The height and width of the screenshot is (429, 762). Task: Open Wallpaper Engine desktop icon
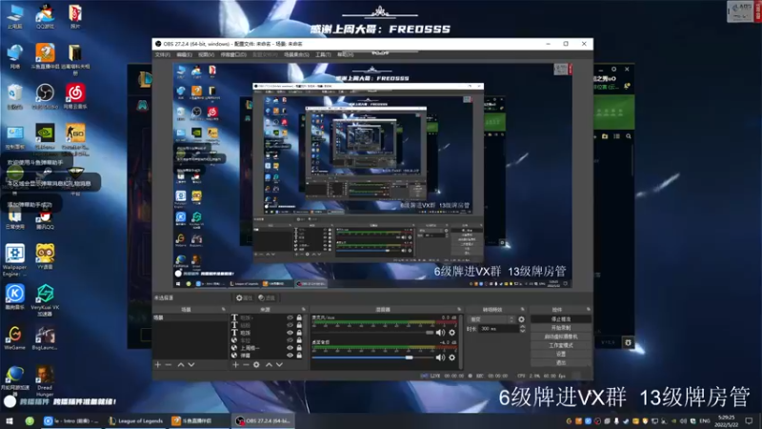[14, 259]
